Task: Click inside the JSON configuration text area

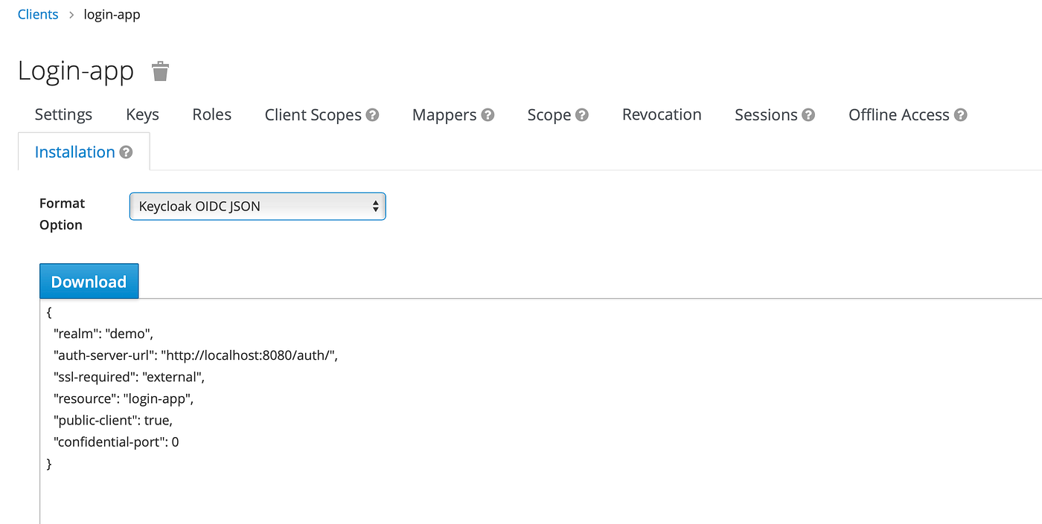Action: [540, 411]
